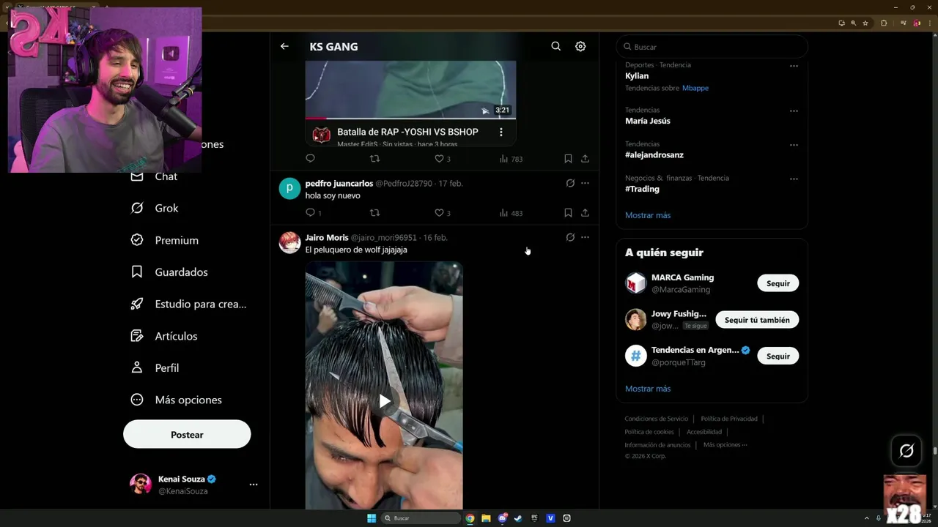Image resolution: width=938 pixels, height=527 pixels.
Task: Open pedfro juancarlos profile avatar
Action: point(289,188)
